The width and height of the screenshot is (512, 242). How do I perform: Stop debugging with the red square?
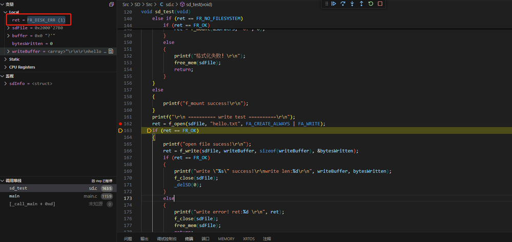380,4
